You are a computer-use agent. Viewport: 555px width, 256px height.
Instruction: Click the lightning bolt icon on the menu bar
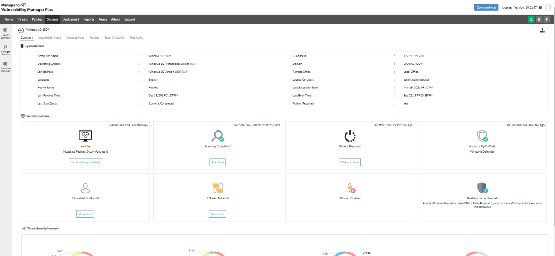pyautogui.click(x=546, y=19)
